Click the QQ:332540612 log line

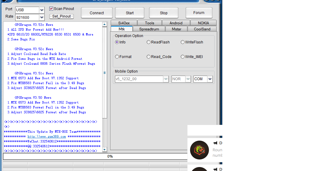pos(52,146)
